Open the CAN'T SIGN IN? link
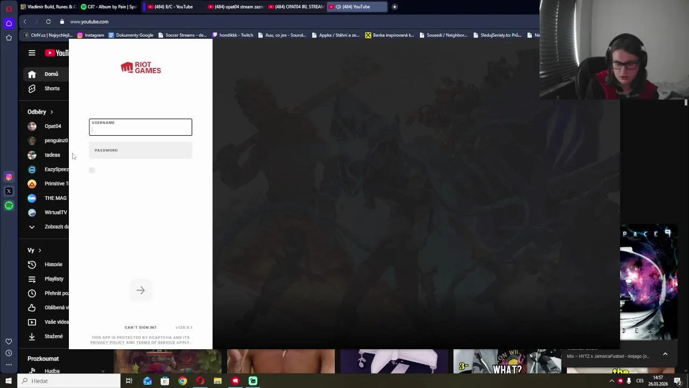This screenshot has height=388, width=689. (x=140, y=328)
